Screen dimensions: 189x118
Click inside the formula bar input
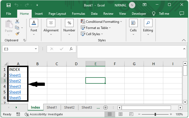130,52
